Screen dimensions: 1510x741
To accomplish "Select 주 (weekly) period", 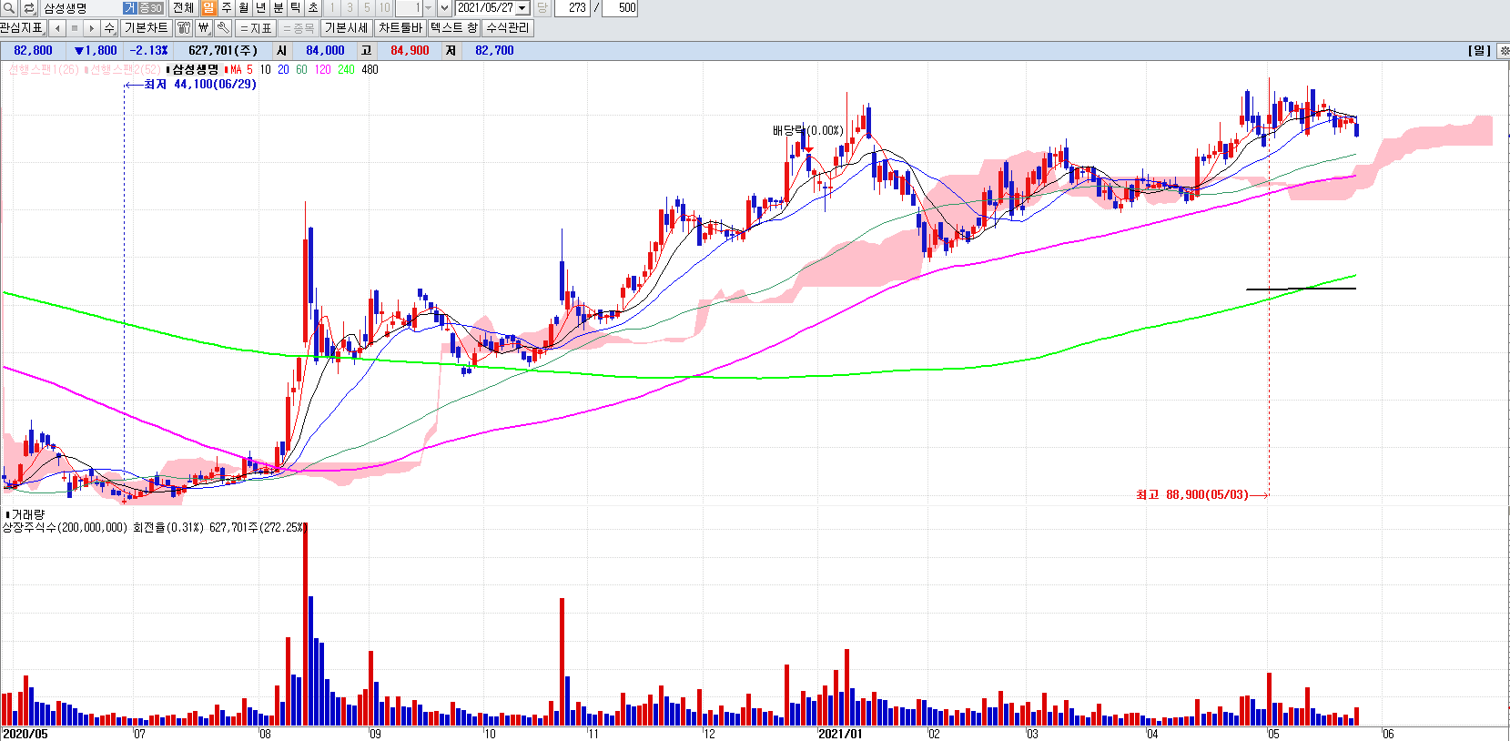I will [x=227, y=8].
